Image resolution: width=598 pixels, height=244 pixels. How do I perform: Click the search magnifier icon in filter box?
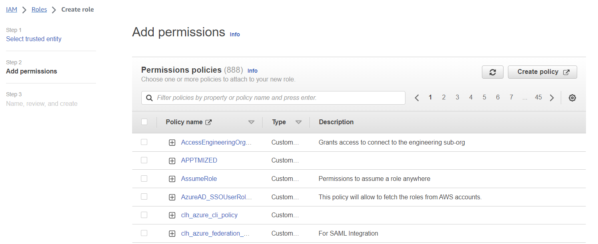tap(149, 98)
